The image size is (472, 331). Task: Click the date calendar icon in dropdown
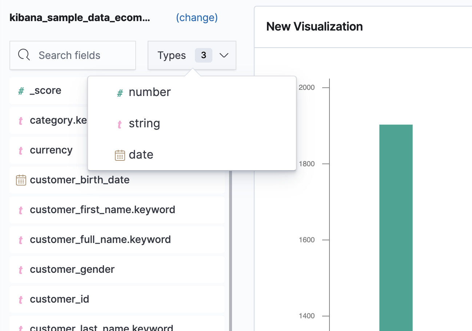120,155
